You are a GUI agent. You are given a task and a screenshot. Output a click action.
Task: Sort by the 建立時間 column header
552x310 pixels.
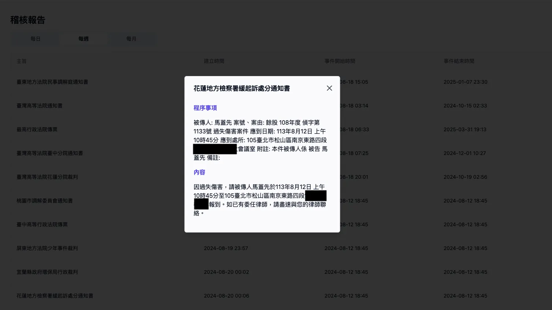pos(214,61)
